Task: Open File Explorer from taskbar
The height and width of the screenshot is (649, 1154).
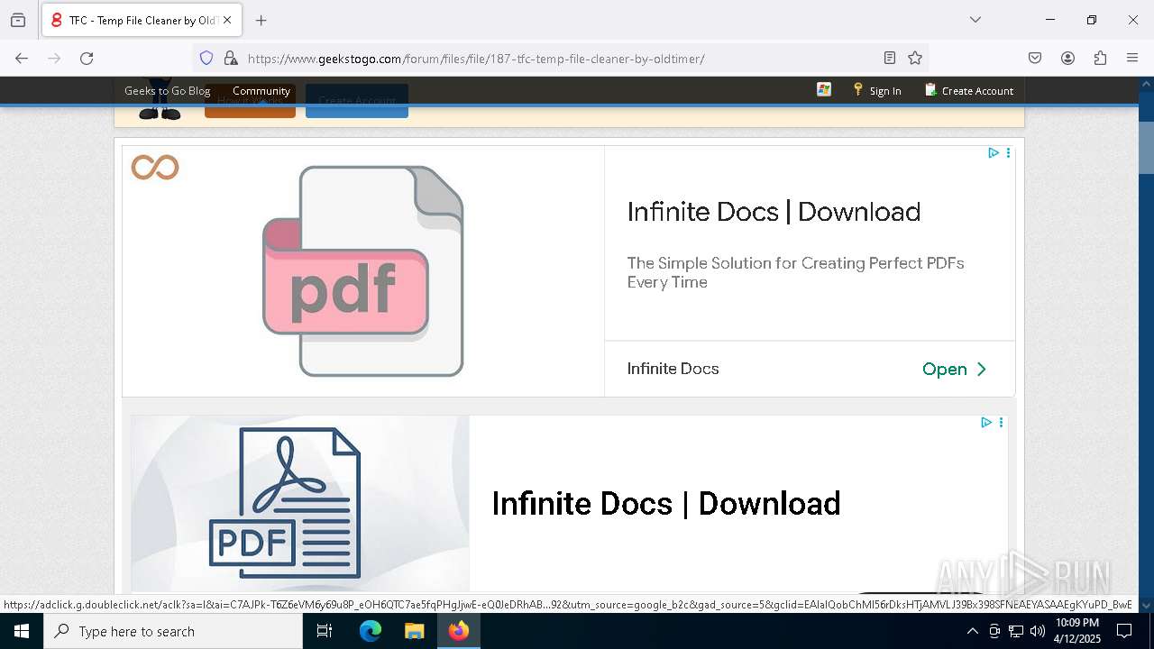Action: coord(414,631)
